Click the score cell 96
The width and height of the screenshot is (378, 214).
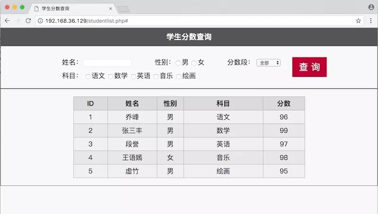pos(284,117)
